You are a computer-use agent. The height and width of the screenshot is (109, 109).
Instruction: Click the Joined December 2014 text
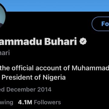pos(26,90)
